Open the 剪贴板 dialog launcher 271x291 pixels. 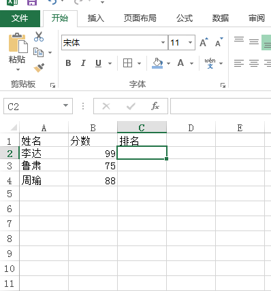pyautogui.click(x=53, y=85)
